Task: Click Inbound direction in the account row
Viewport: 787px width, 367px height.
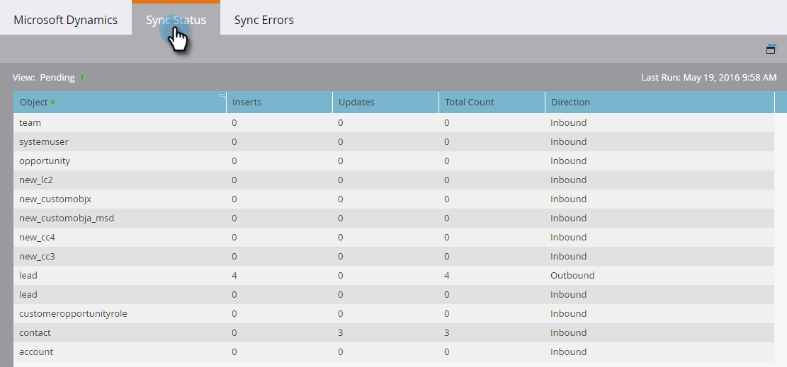Action: coord(568,351)
